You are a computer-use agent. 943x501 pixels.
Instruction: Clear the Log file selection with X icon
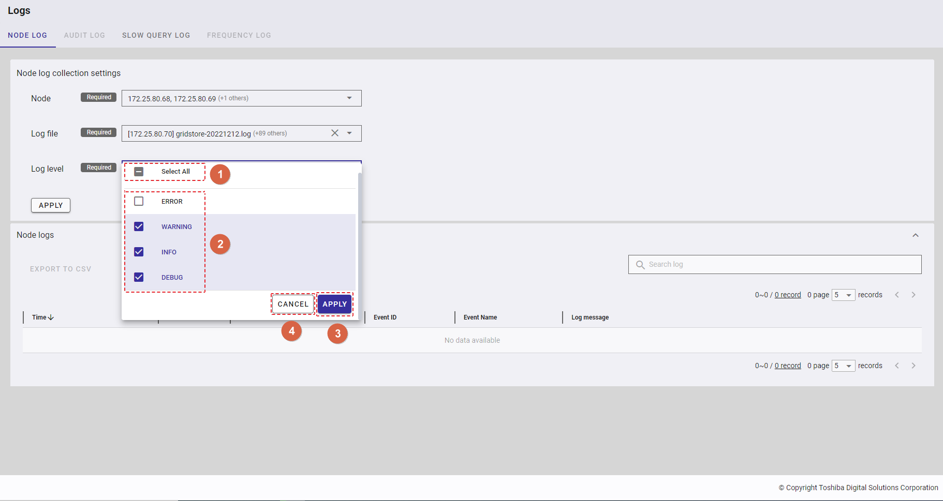[335, 133]
